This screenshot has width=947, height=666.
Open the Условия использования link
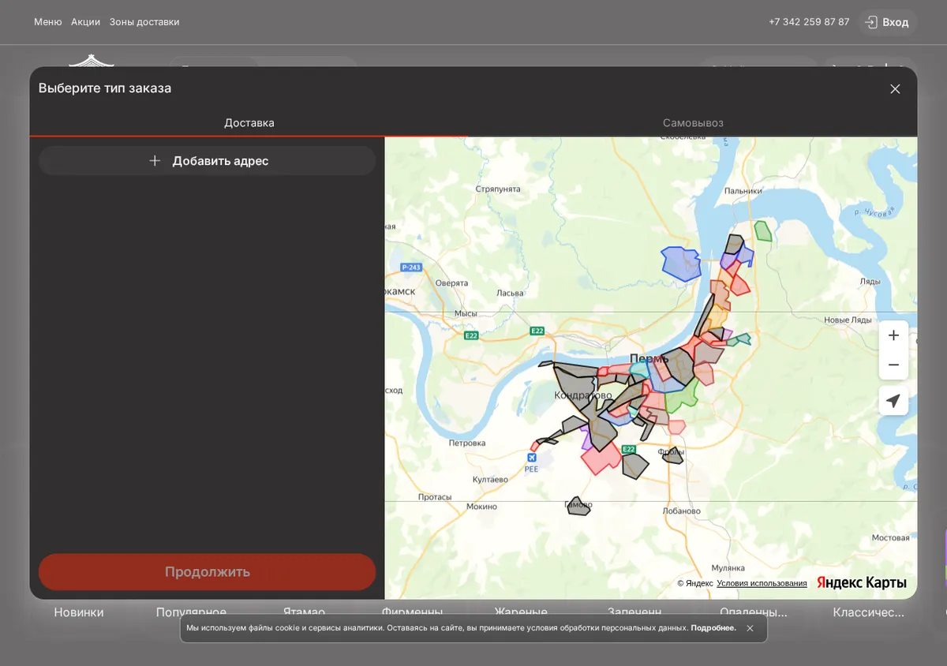(762, 583)
